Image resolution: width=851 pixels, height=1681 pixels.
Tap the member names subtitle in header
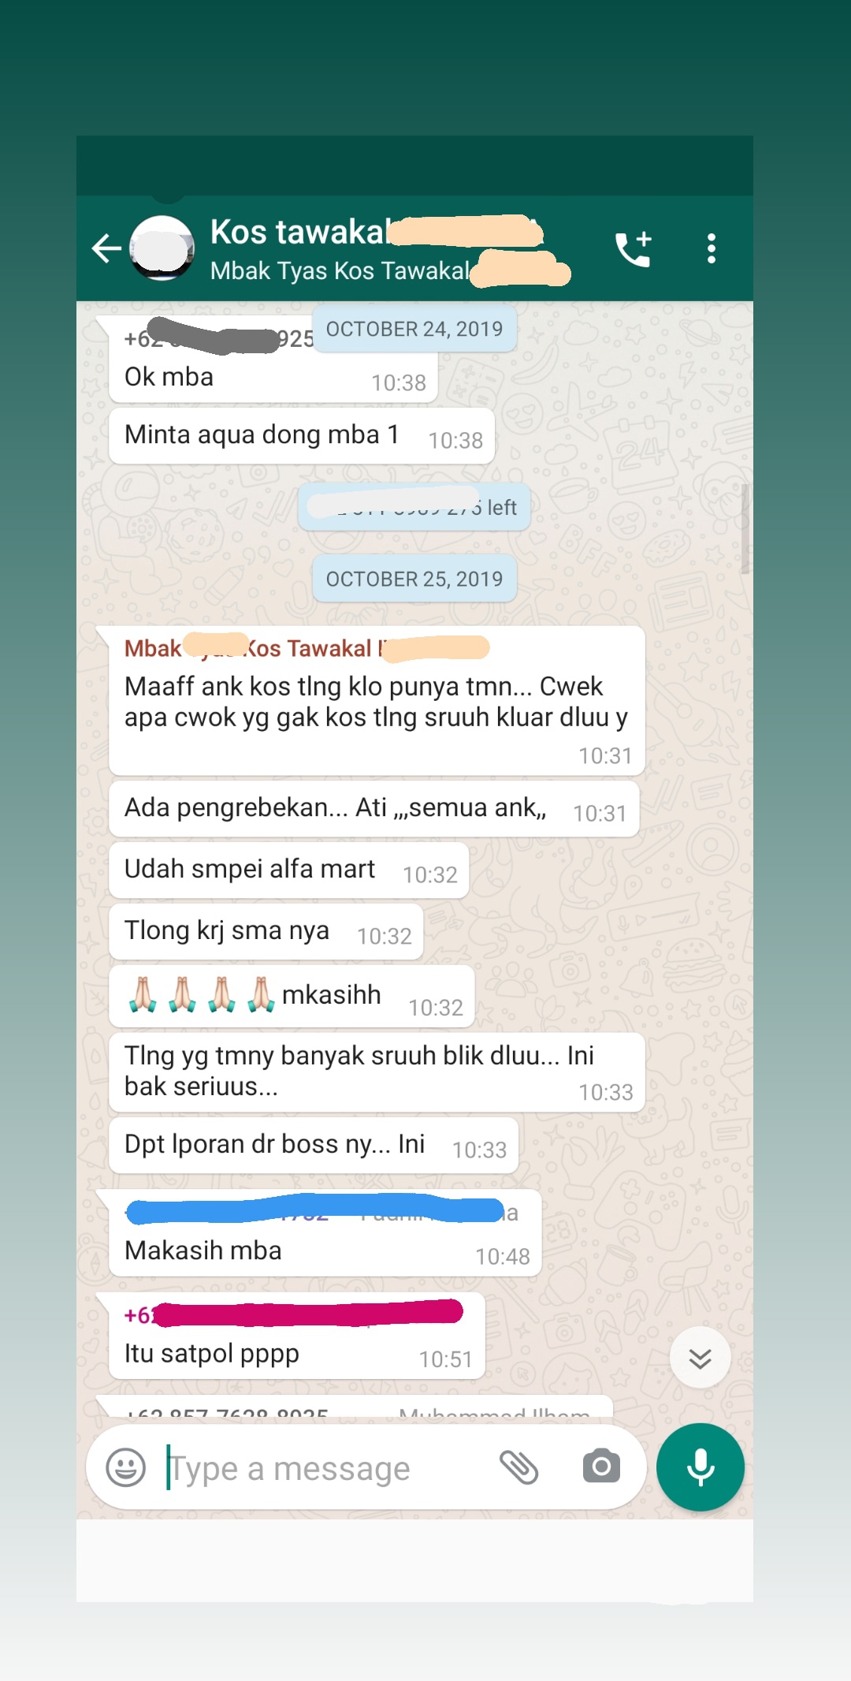pyautogui.click(x=390, y=271)
